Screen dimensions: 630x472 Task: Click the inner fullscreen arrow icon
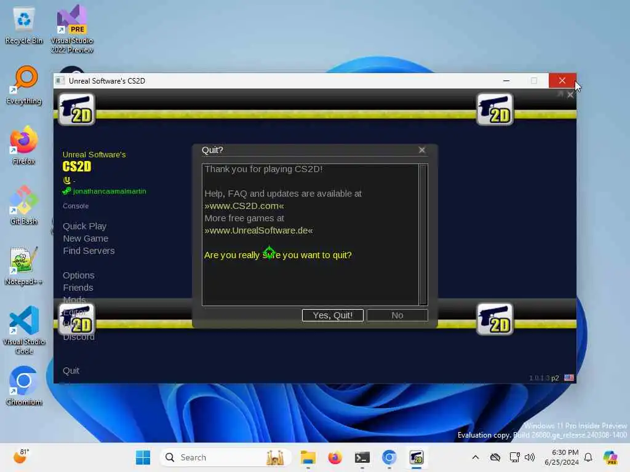click(x=560, y=94)
